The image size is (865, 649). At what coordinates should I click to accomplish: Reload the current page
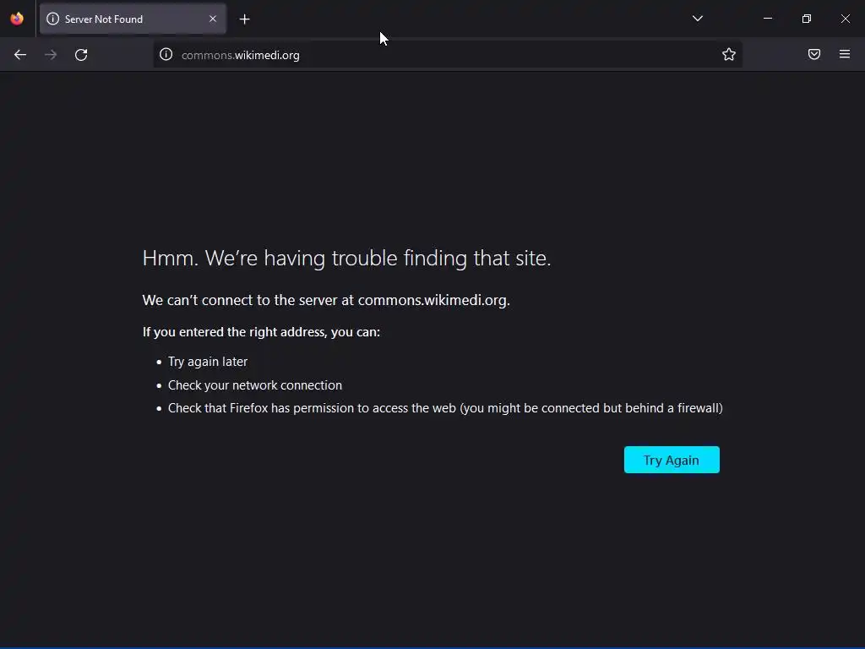(x=81, y=55)
